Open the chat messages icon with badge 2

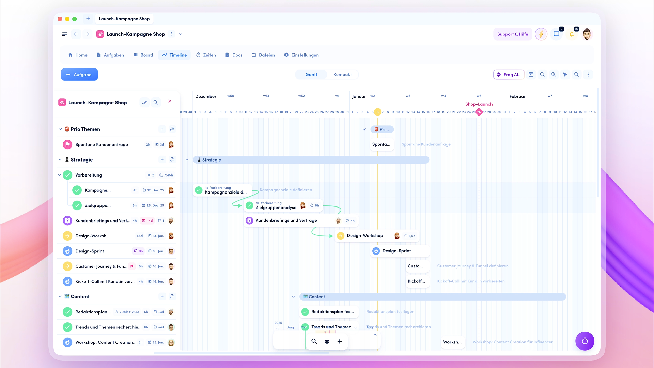557,34
